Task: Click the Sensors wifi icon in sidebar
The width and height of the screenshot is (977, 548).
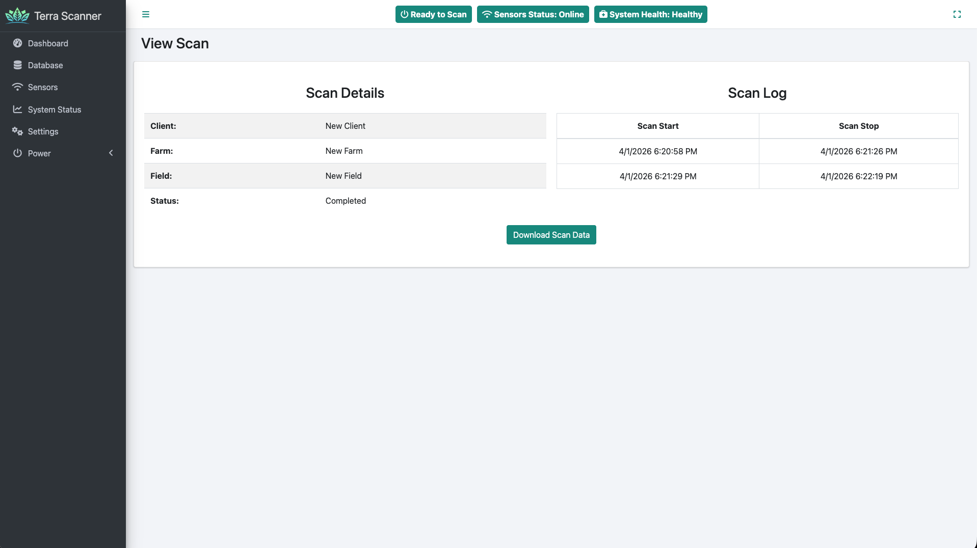Action: coord(17,87)
